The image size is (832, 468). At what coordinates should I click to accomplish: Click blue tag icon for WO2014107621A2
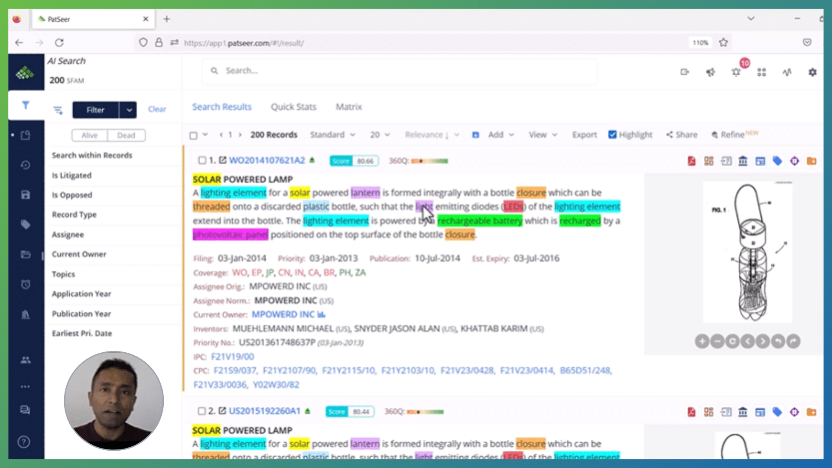tap(777, 161)
